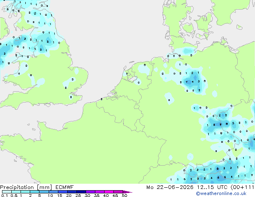The image size is (255, 197).
Task: Click the 'ECMWF' model label
Action: click(65, 187)
